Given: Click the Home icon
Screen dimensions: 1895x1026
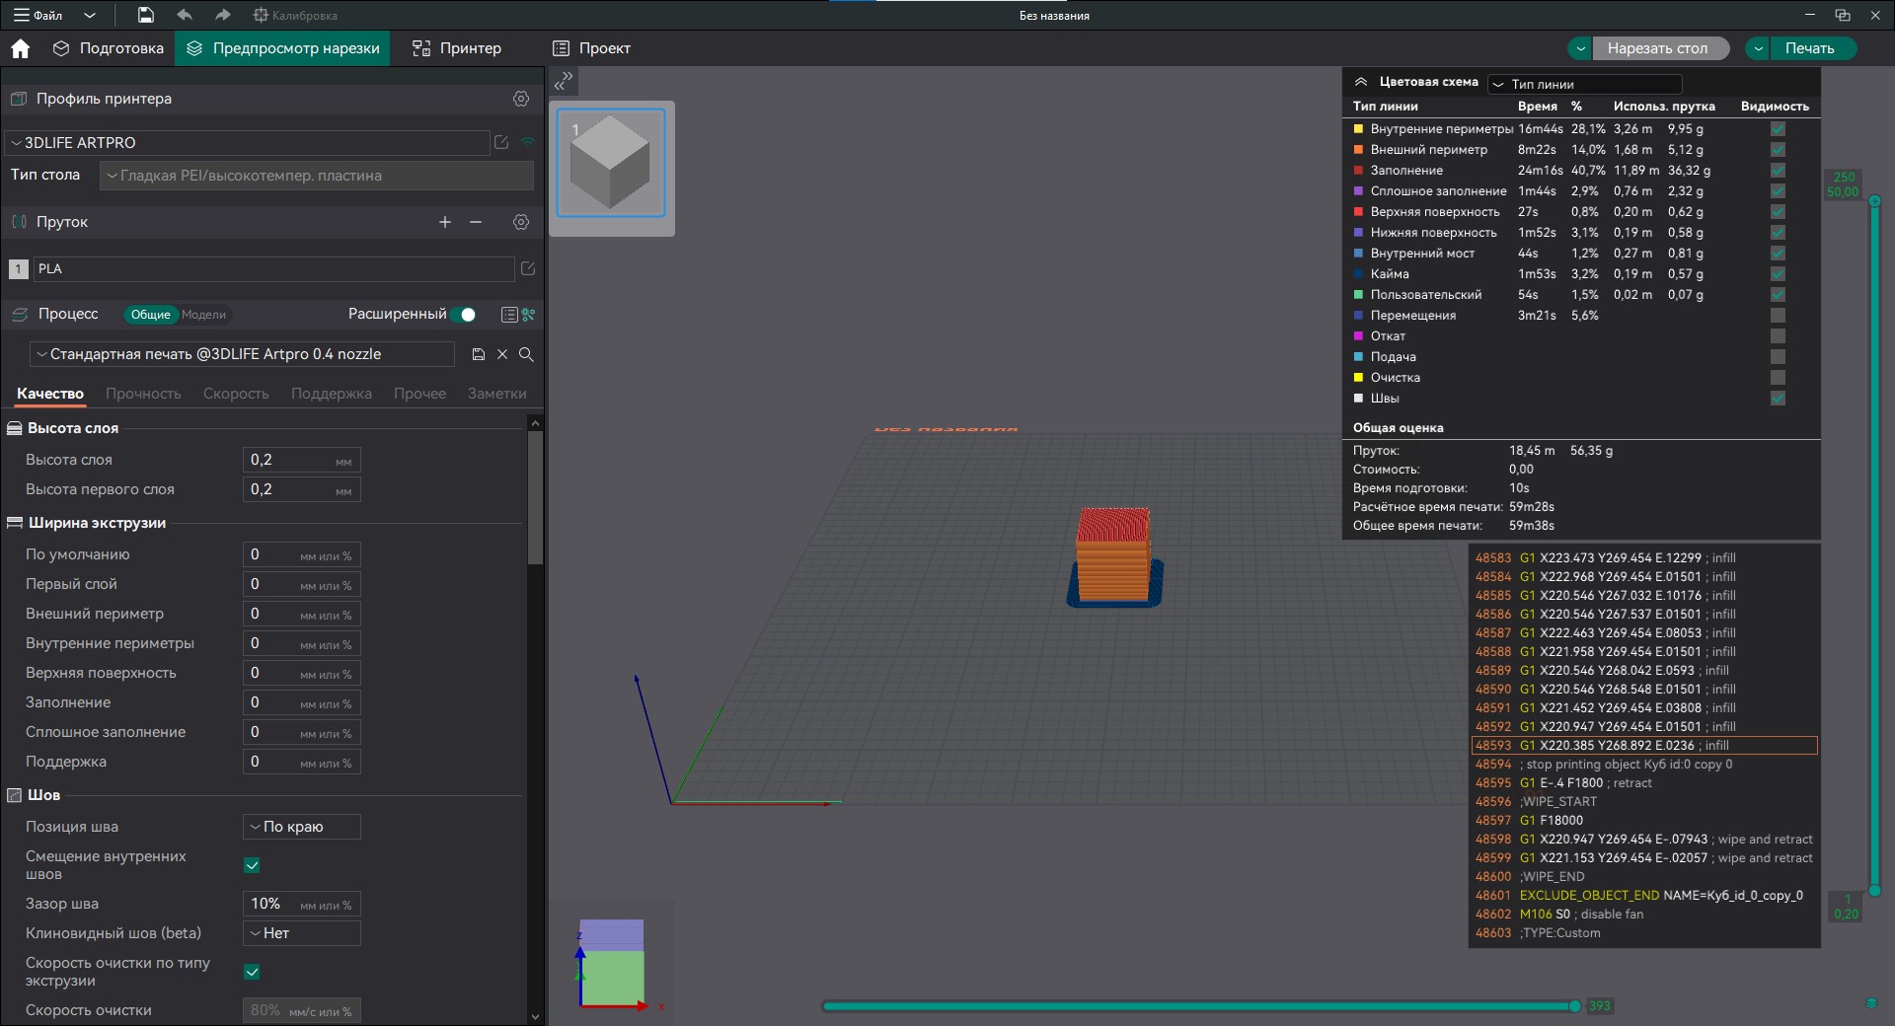Looking at the screenshot, I should point(21,48).
